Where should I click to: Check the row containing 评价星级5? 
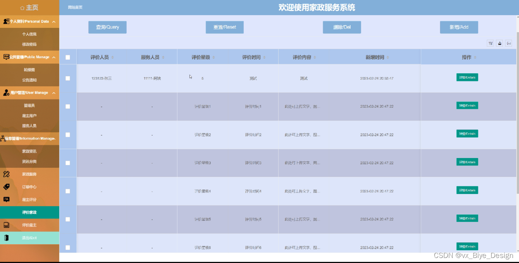click(68, 219)
